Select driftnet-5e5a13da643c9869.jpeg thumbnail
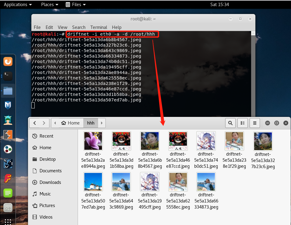The width and height of the screenshot is (291, 225). coord(121,182)
